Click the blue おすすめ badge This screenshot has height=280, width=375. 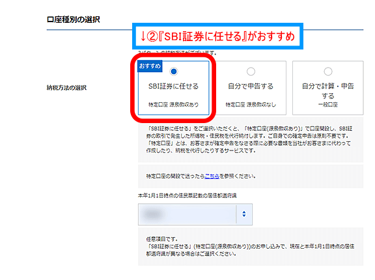[150, 66]
